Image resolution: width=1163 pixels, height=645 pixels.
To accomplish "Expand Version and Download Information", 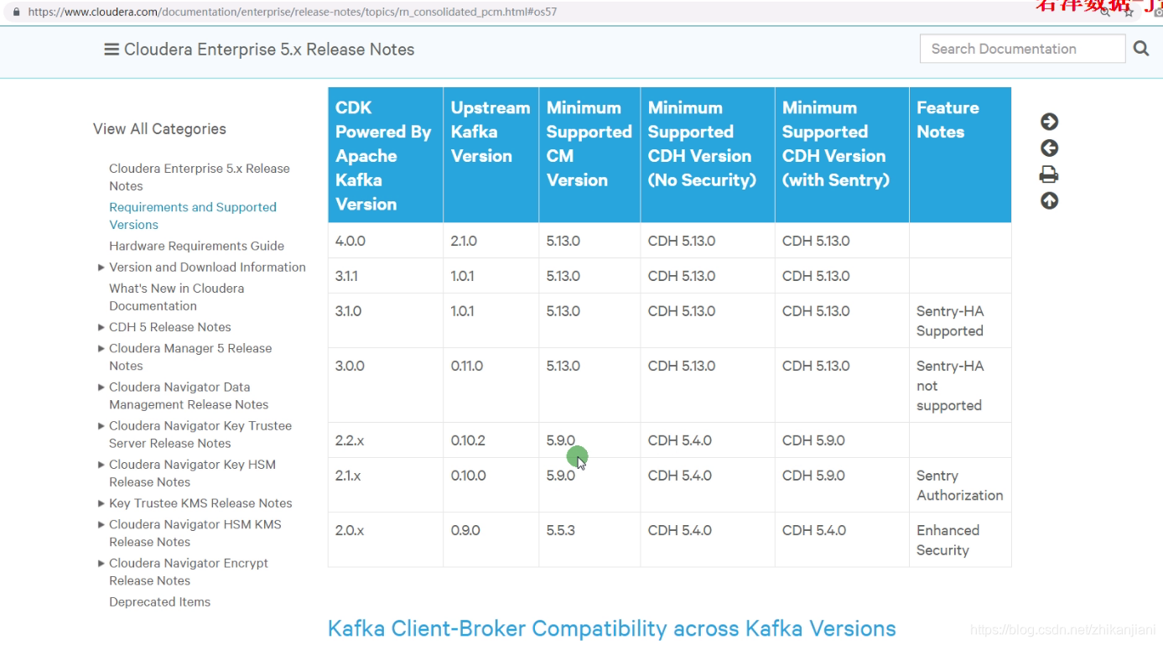I will tap(101, 268).
